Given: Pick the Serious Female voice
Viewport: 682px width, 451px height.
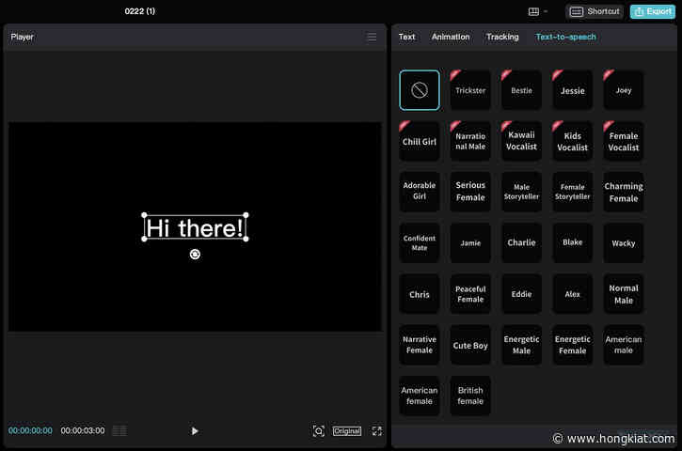Looking at the screenshot, I should click(x=470, y=191).
